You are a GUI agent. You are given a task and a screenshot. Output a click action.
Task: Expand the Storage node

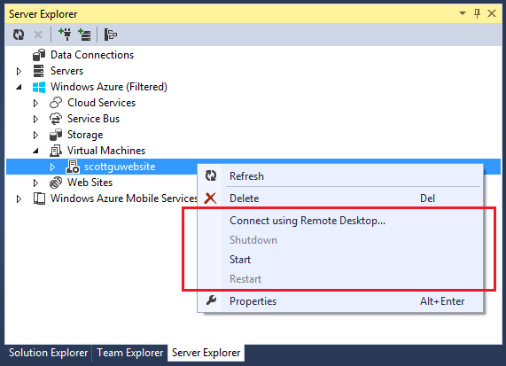click(x=35, y=135)
